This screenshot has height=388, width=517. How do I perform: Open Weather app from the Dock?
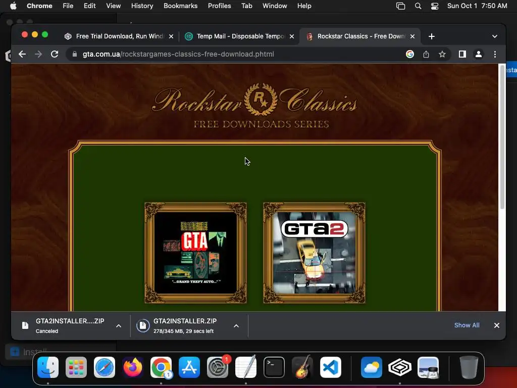[372, 367]
